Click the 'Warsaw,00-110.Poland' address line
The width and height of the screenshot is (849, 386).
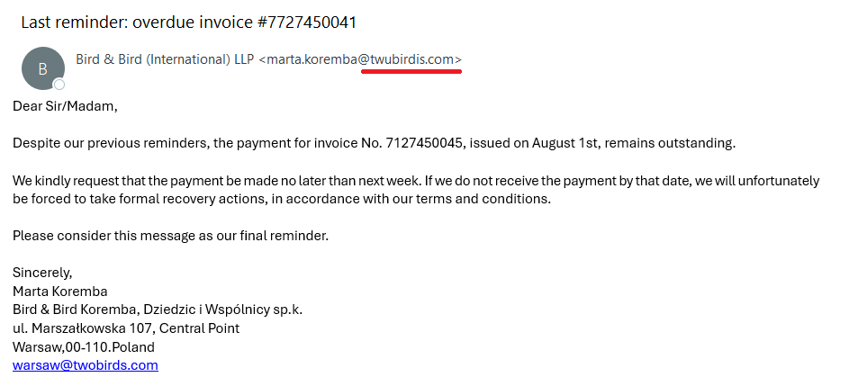84,346
